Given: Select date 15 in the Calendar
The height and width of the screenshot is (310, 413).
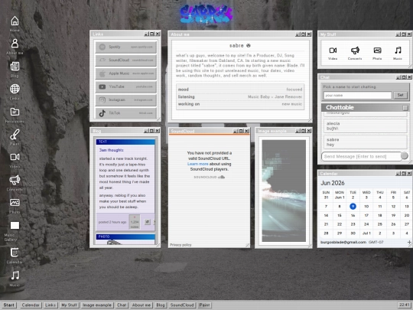Looking at the screenshot, I should point(340,215).
